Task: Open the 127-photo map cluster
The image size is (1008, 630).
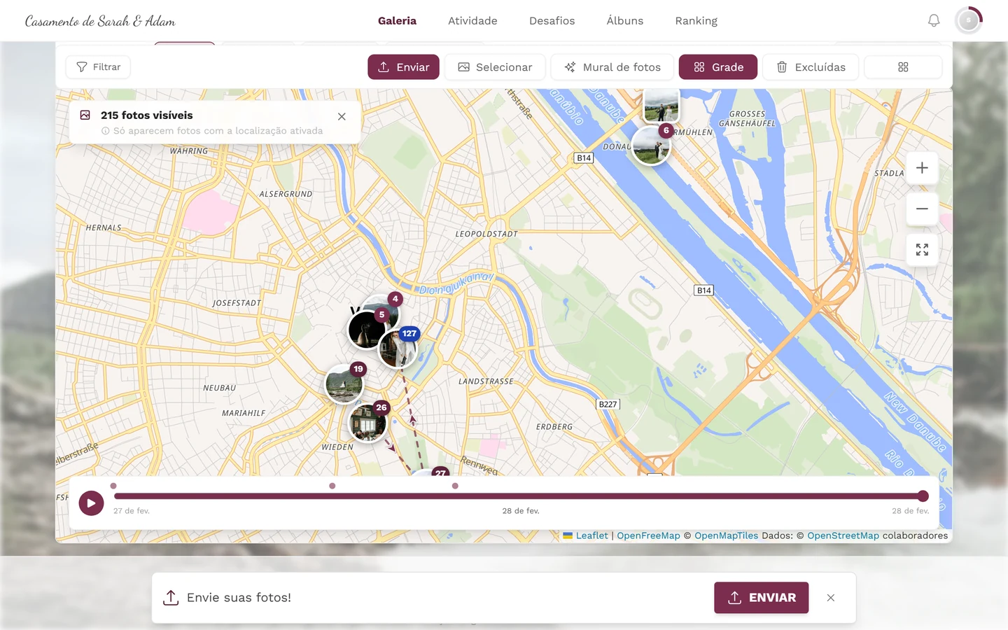Action: coord(398,348)
